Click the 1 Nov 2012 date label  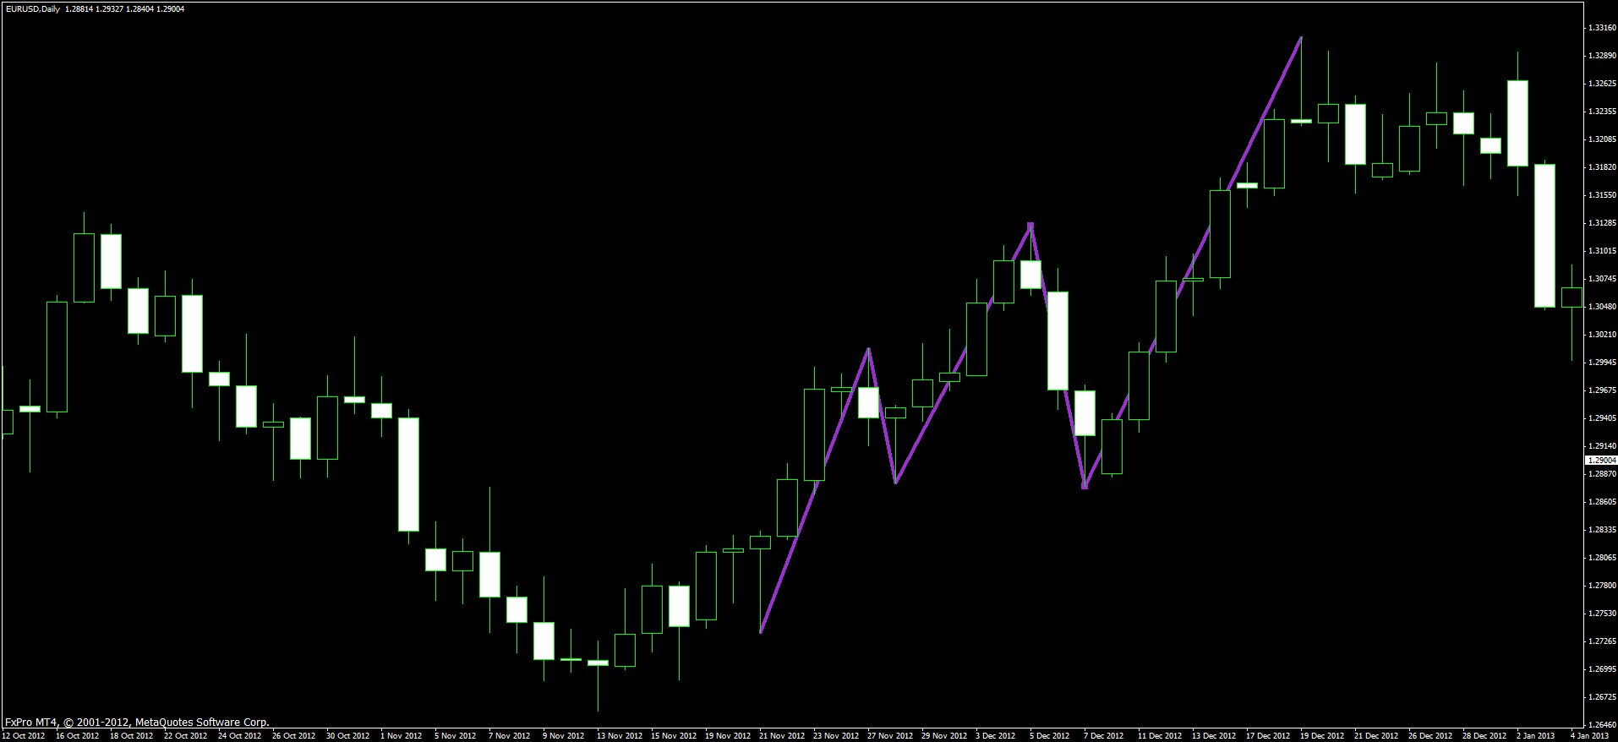pyautogui.click(x=402, y=736)
